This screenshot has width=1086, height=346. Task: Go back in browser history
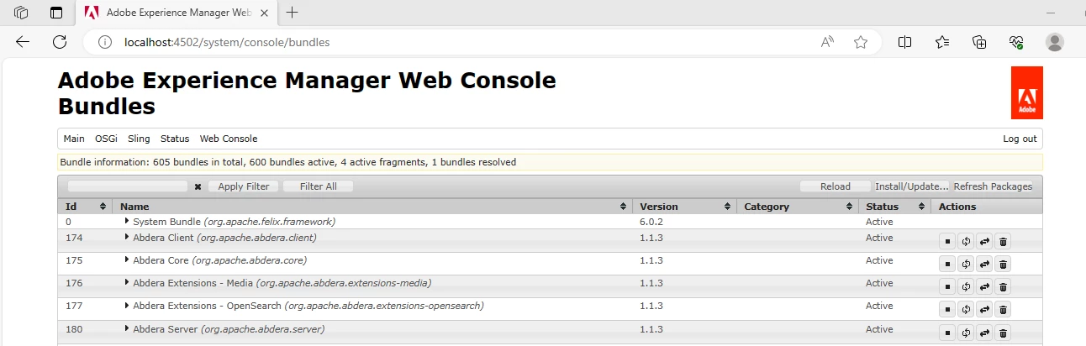pyautogui.click(x=23, y=42)
